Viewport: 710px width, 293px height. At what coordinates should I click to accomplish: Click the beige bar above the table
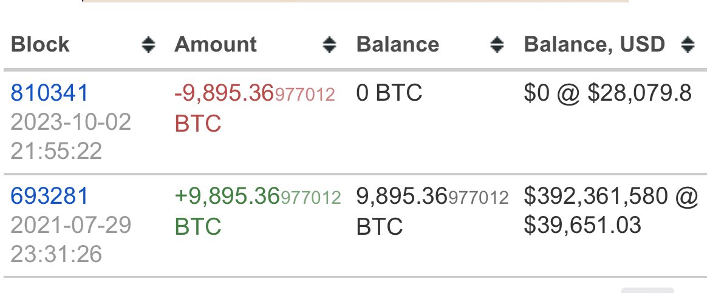pyautogui.click(x=355, y=1)
